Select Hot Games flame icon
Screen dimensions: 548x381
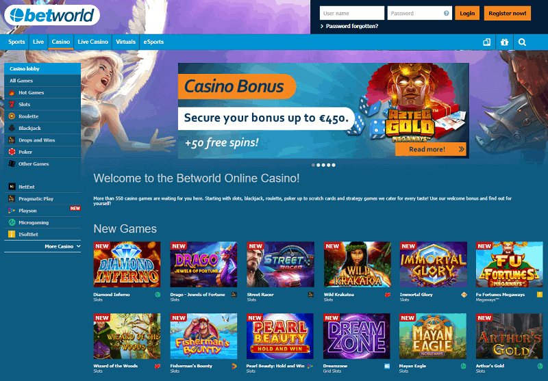pos(12,92)
